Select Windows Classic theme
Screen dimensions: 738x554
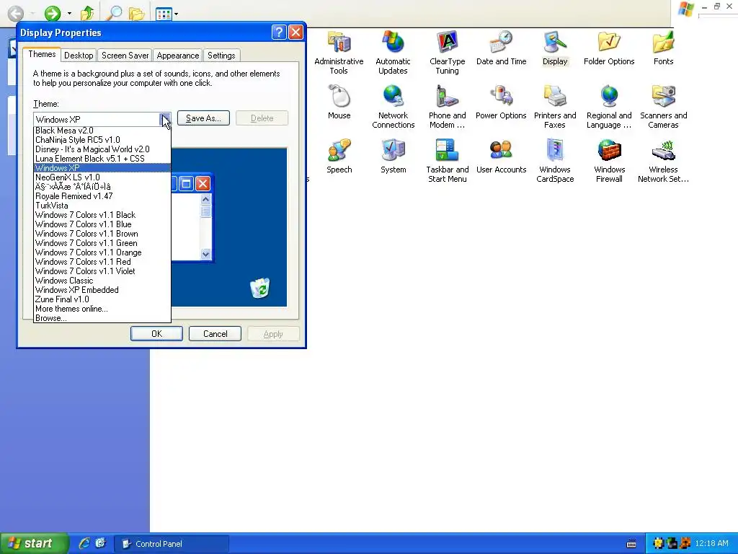(x=102, y=281)
